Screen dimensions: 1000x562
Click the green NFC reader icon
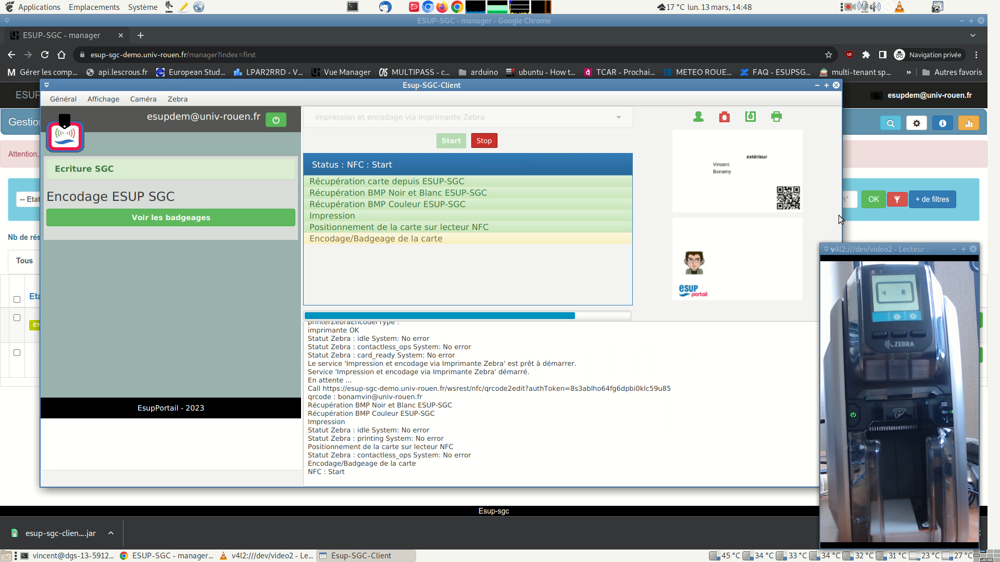751,117
